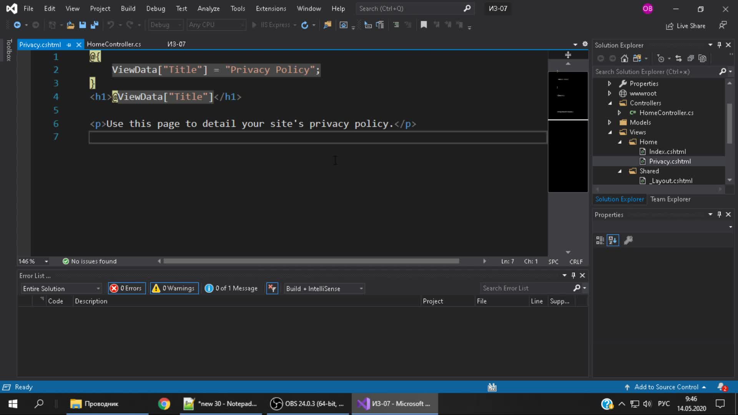This screenshot has height=415, width=738.
Task: Click the Navigate Backward toolbar icon
Action: coord(17,25)
